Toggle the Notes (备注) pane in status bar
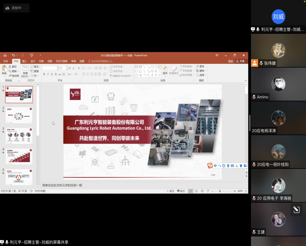 click(170, 191)
